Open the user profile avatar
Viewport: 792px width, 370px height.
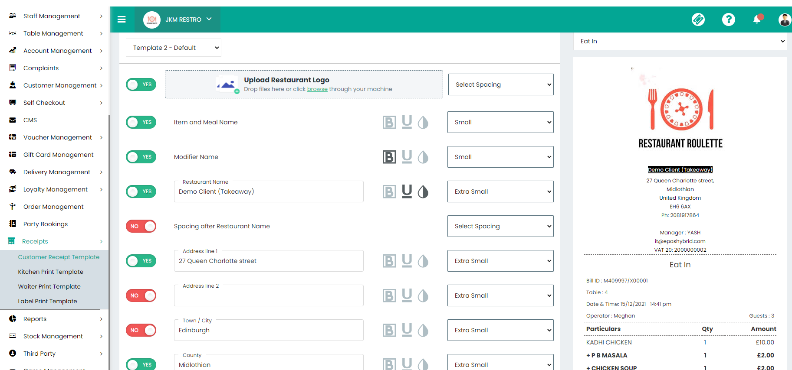tap(785, 19)
